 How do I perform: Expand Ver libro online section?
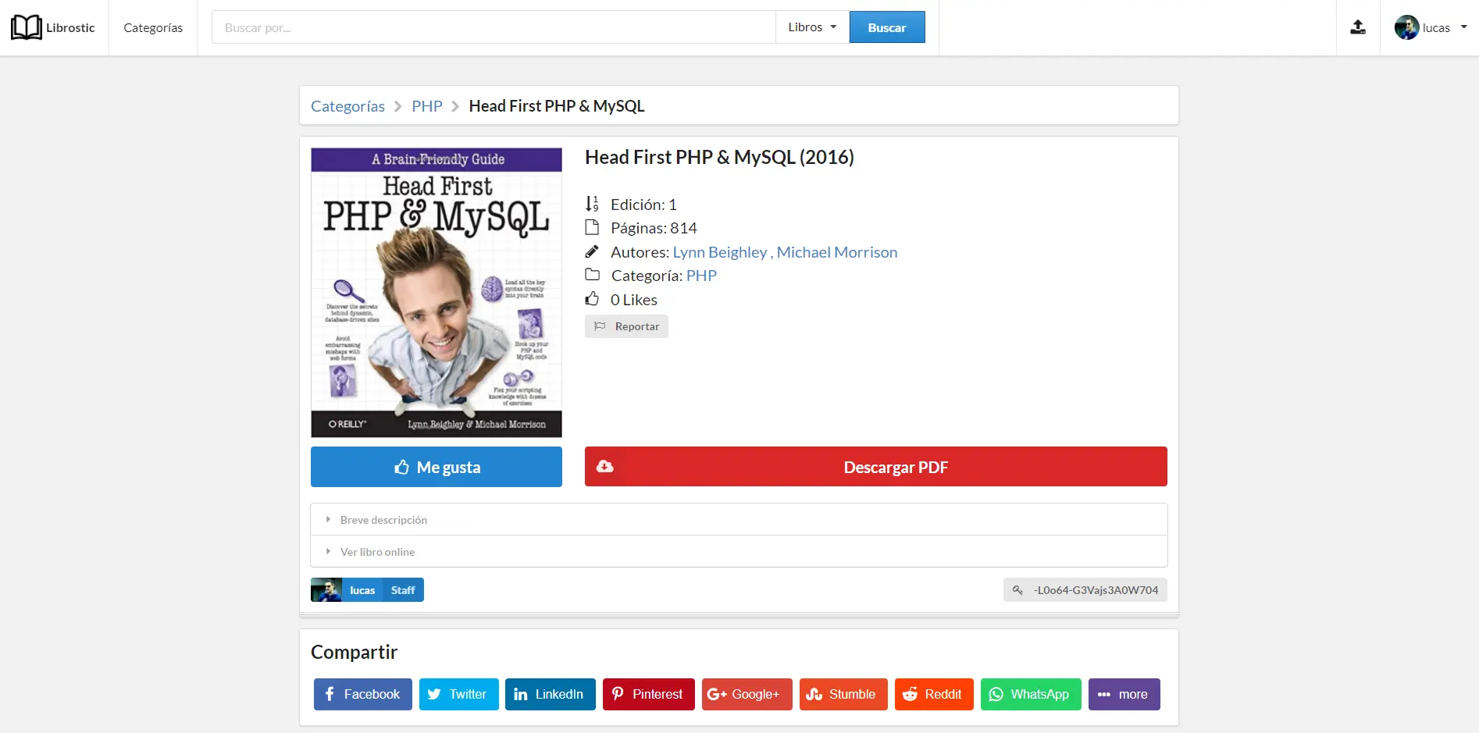pos(739,552)
